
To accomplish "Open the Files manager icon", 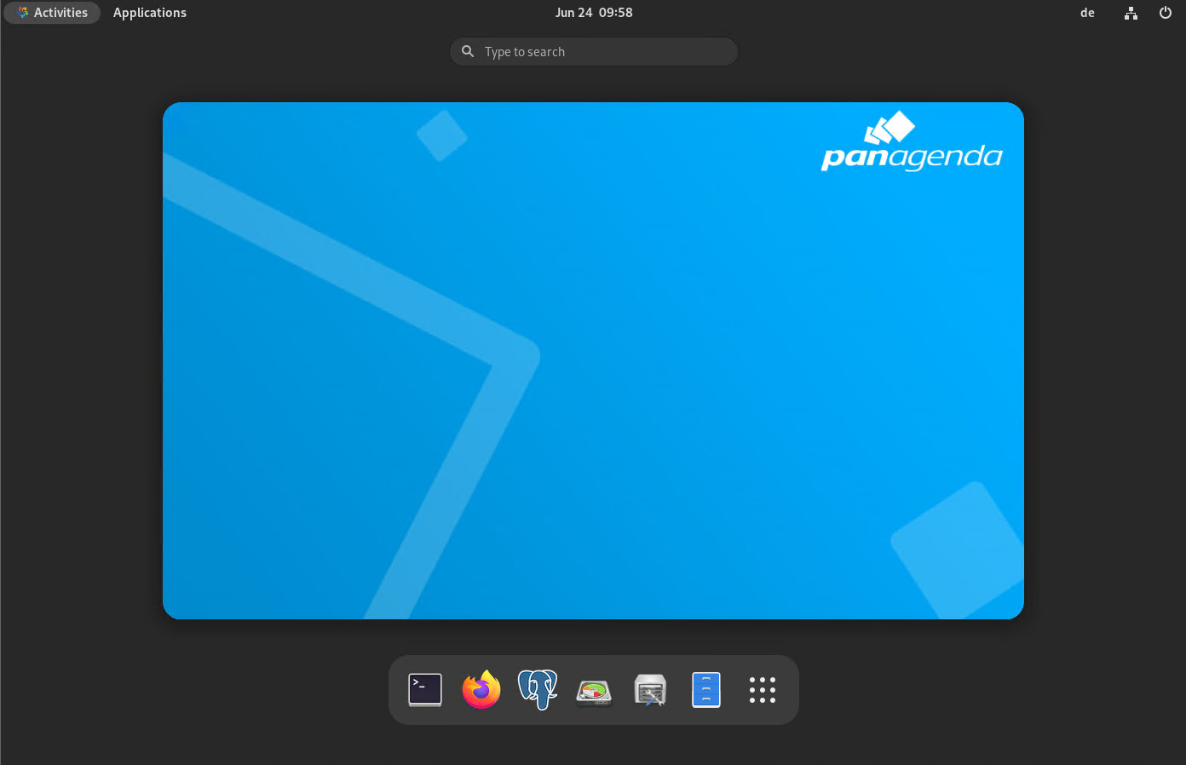I will tap(706, 690).
